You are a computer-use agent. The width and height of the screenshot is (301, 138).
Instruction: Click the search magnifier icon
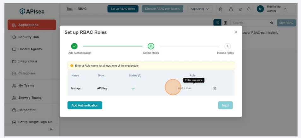pos(272,23)
